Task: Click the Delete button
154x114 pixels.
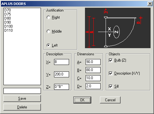Action: pos(22,107)
